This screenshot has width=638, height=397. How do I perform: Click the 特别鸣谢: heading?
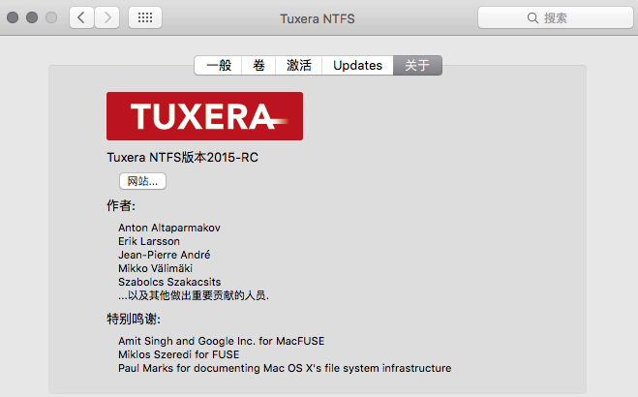pyautogui.click(x=134, y=319)
